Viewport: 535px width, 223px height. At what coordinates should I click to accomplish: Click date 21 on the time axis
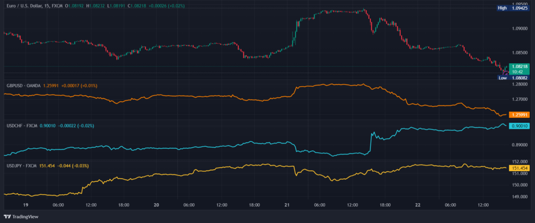coord(286,205)
